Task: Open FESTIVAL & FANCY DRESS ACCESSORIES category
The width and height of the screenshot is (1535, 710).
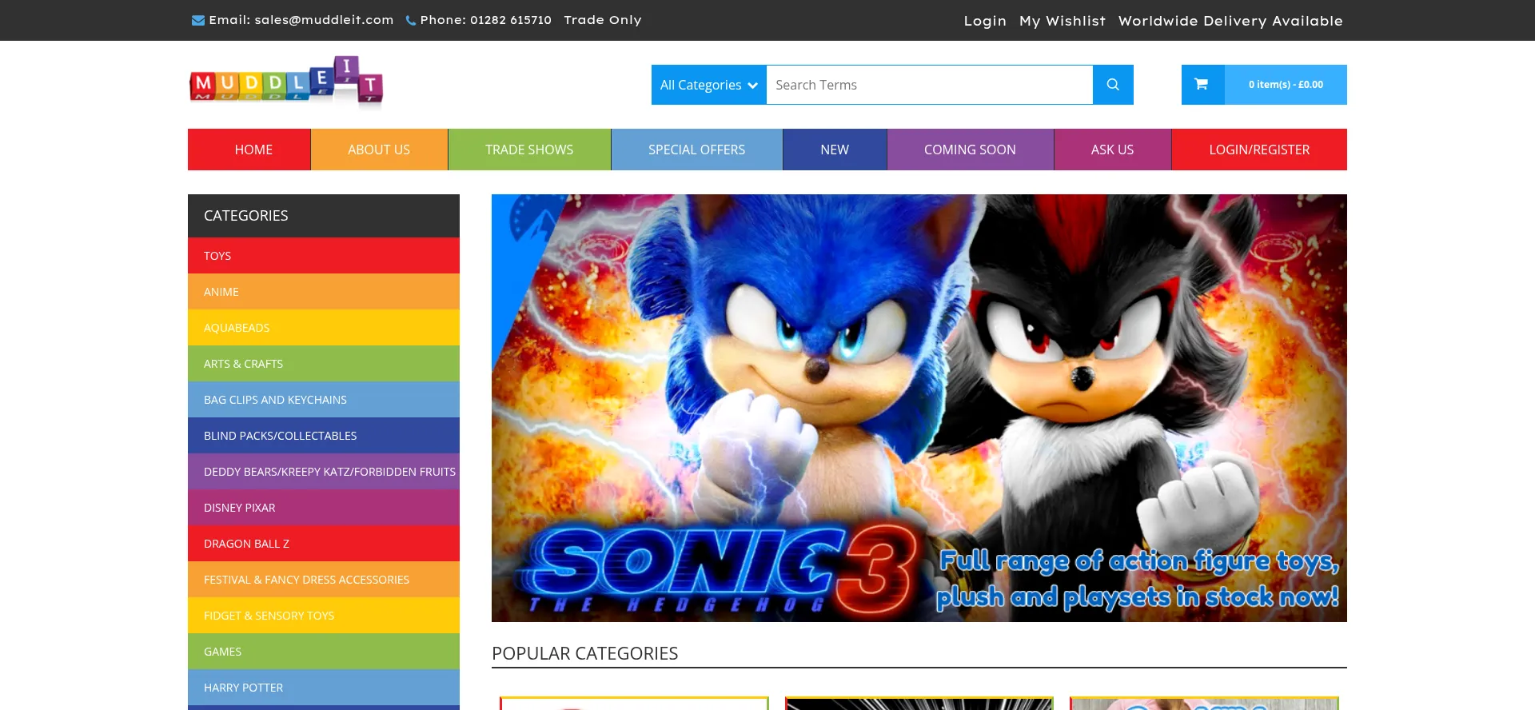Action: coord(324,580)
